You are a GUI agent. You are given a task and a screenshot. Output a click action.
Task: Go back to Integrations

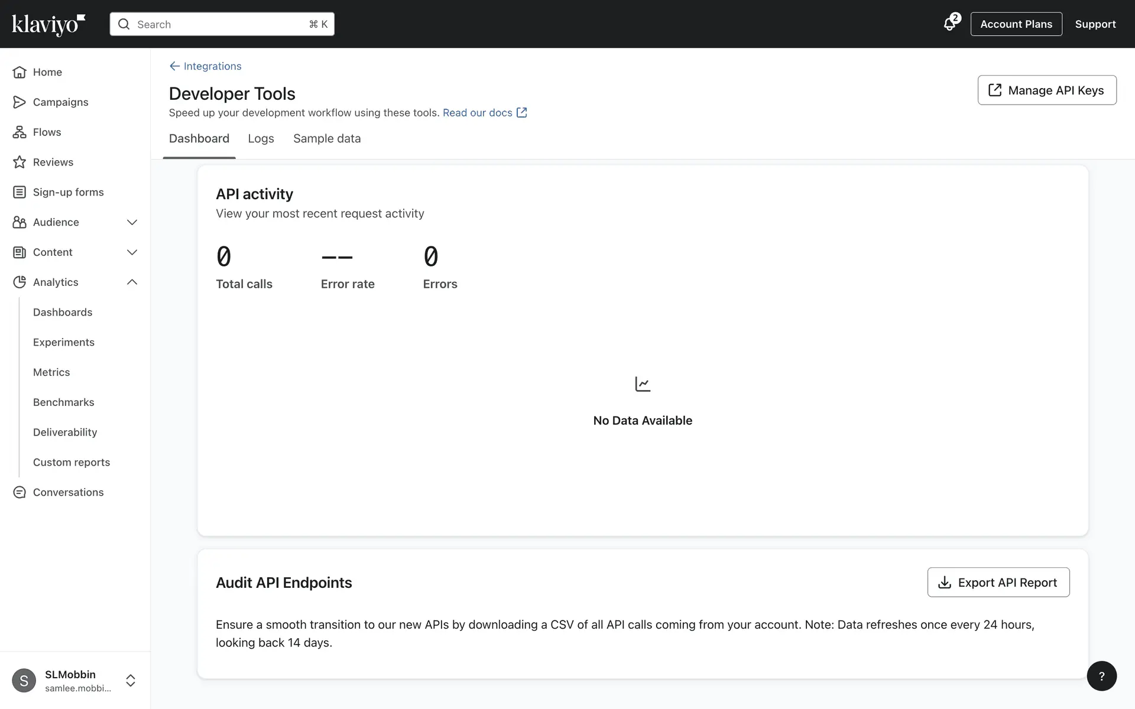[206, 66]
